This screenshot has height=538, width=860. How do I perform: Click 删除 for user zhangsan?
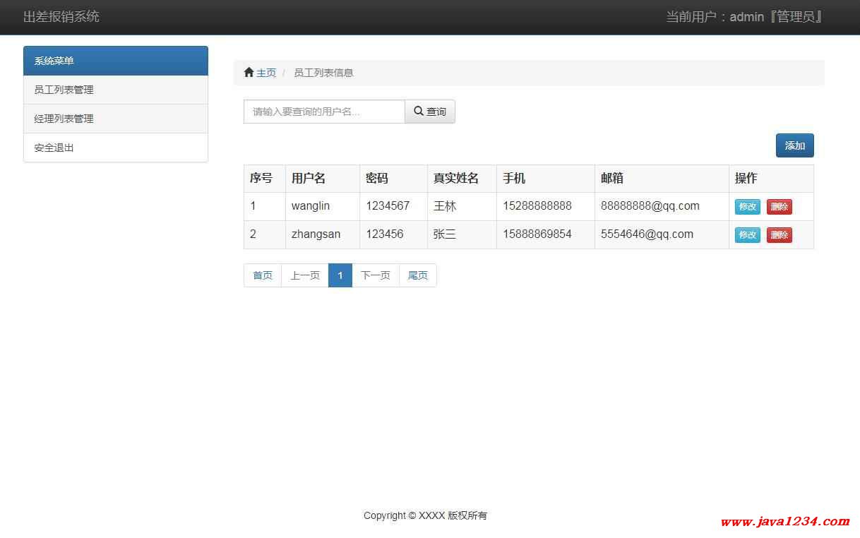[779, 235]
